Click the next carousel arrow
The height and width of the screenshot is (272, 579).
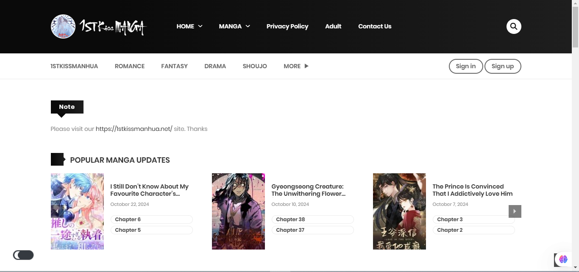(x=515, y=211)
